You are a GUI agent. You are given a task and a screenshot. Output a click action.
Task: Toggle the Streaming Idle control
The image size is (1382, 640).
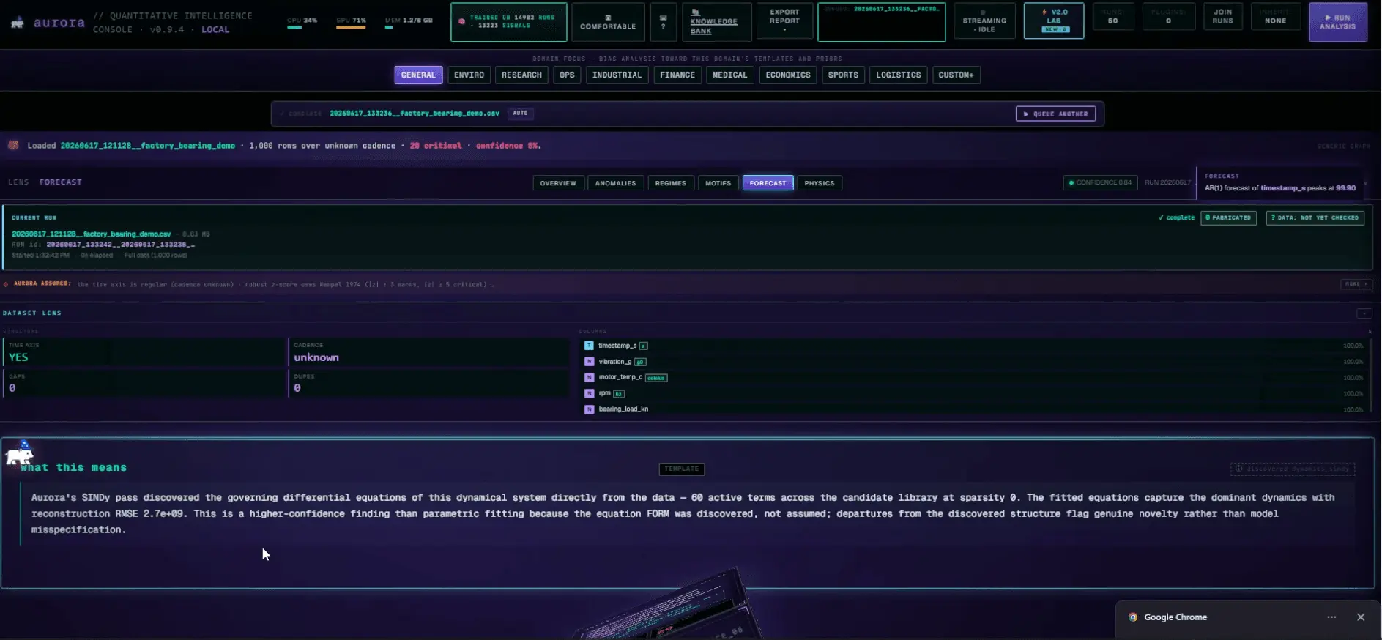984,22
